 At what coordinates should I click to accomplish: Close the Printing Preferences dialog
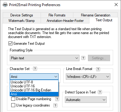click(x=116, y=5)
